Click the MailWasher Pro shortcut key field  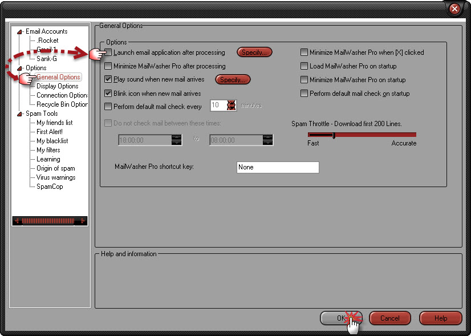click(278, 167)
